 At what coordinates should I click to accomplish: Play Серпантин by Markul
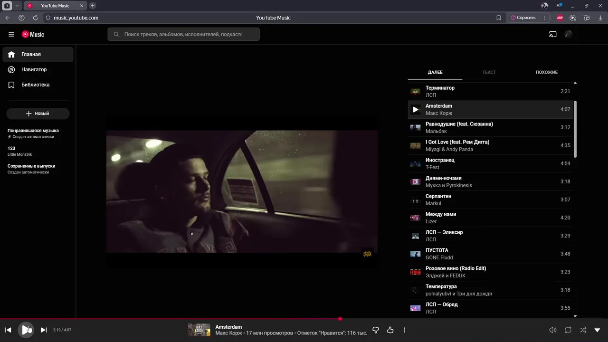point(491,199)
